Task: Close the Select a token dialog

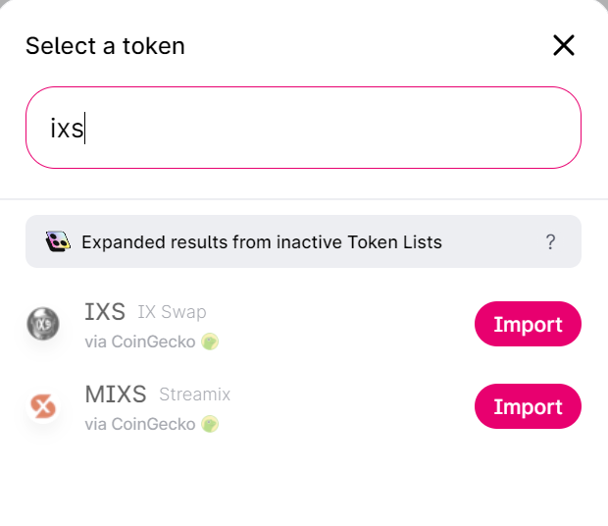Action: click(x=564, y=45)
